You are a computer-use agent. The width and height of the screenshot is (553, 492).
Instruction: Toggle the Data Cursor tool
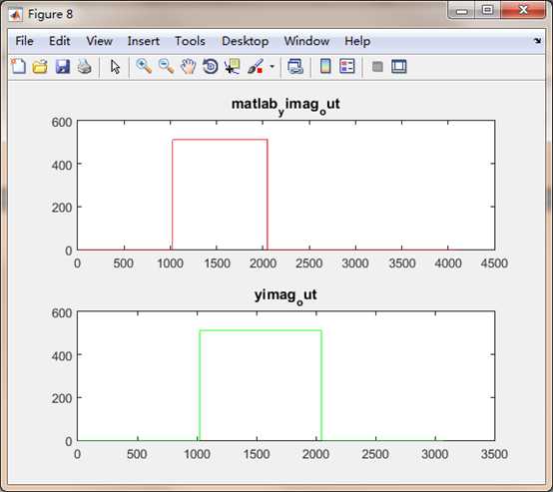tap(232, 66)
